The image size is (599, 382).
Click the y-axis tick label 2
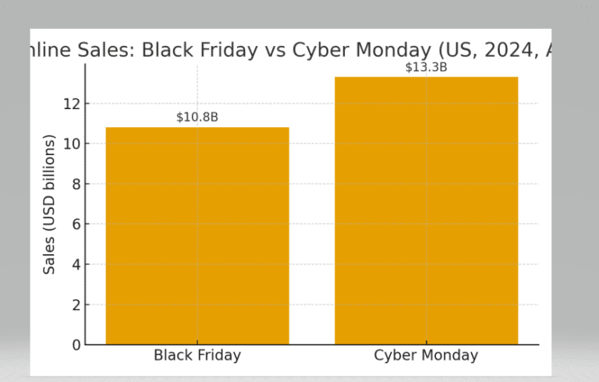click(x=76, y=305)
